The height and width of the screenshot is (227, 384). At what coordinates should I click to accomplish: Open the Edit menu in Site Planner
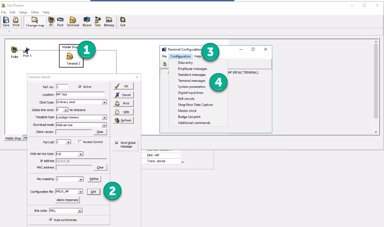pos(12,12)
